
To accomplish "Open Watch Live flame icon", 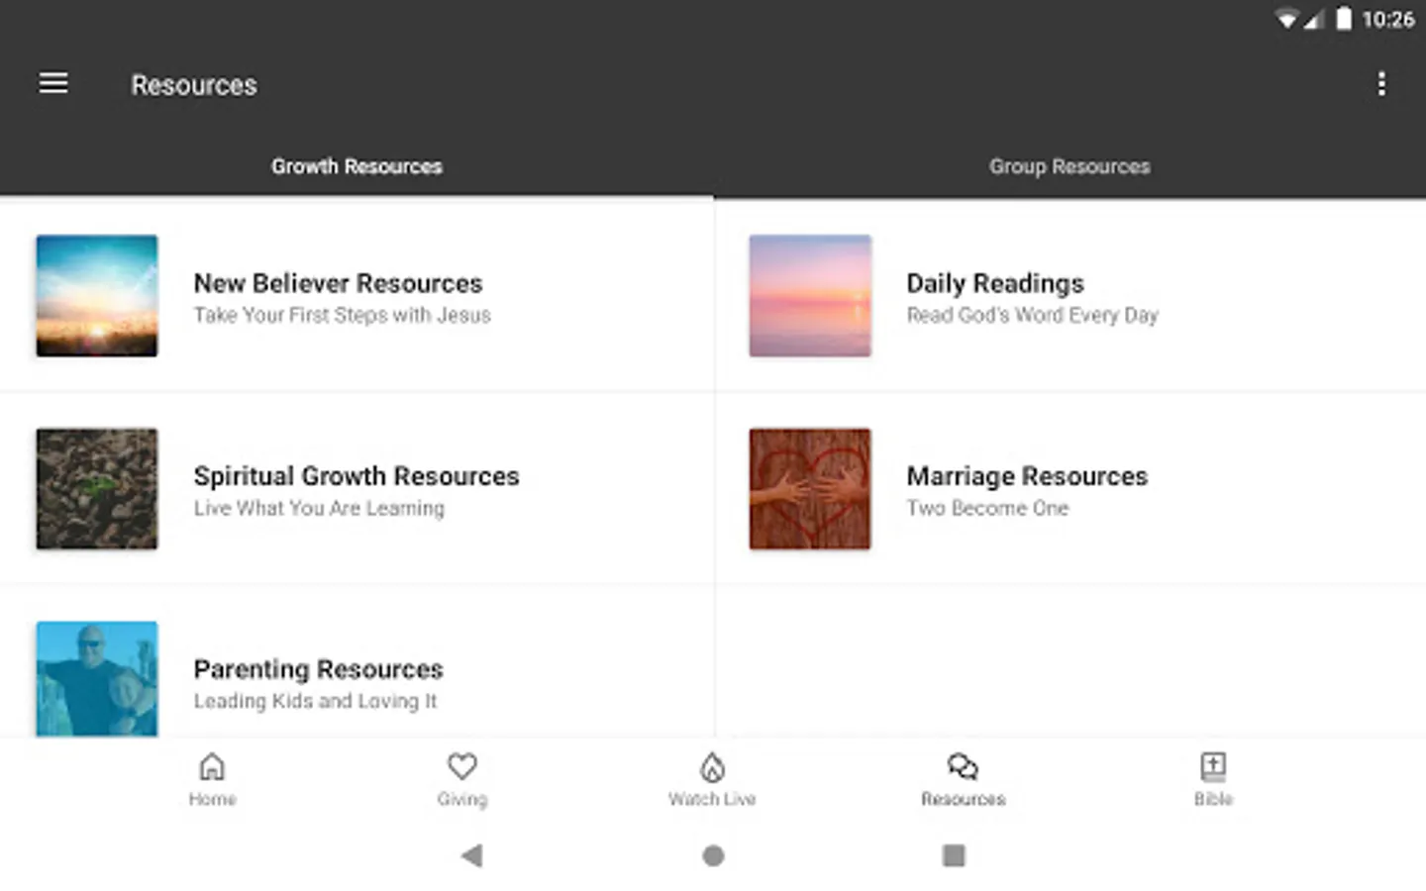I will coord(712,767).
